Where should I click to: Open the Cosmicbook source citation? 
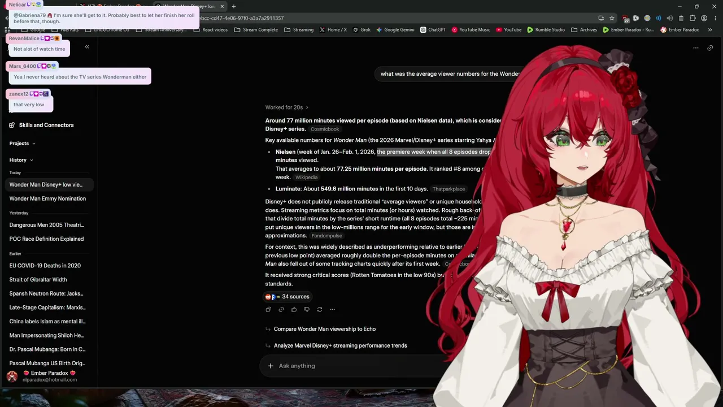[325, 129]
